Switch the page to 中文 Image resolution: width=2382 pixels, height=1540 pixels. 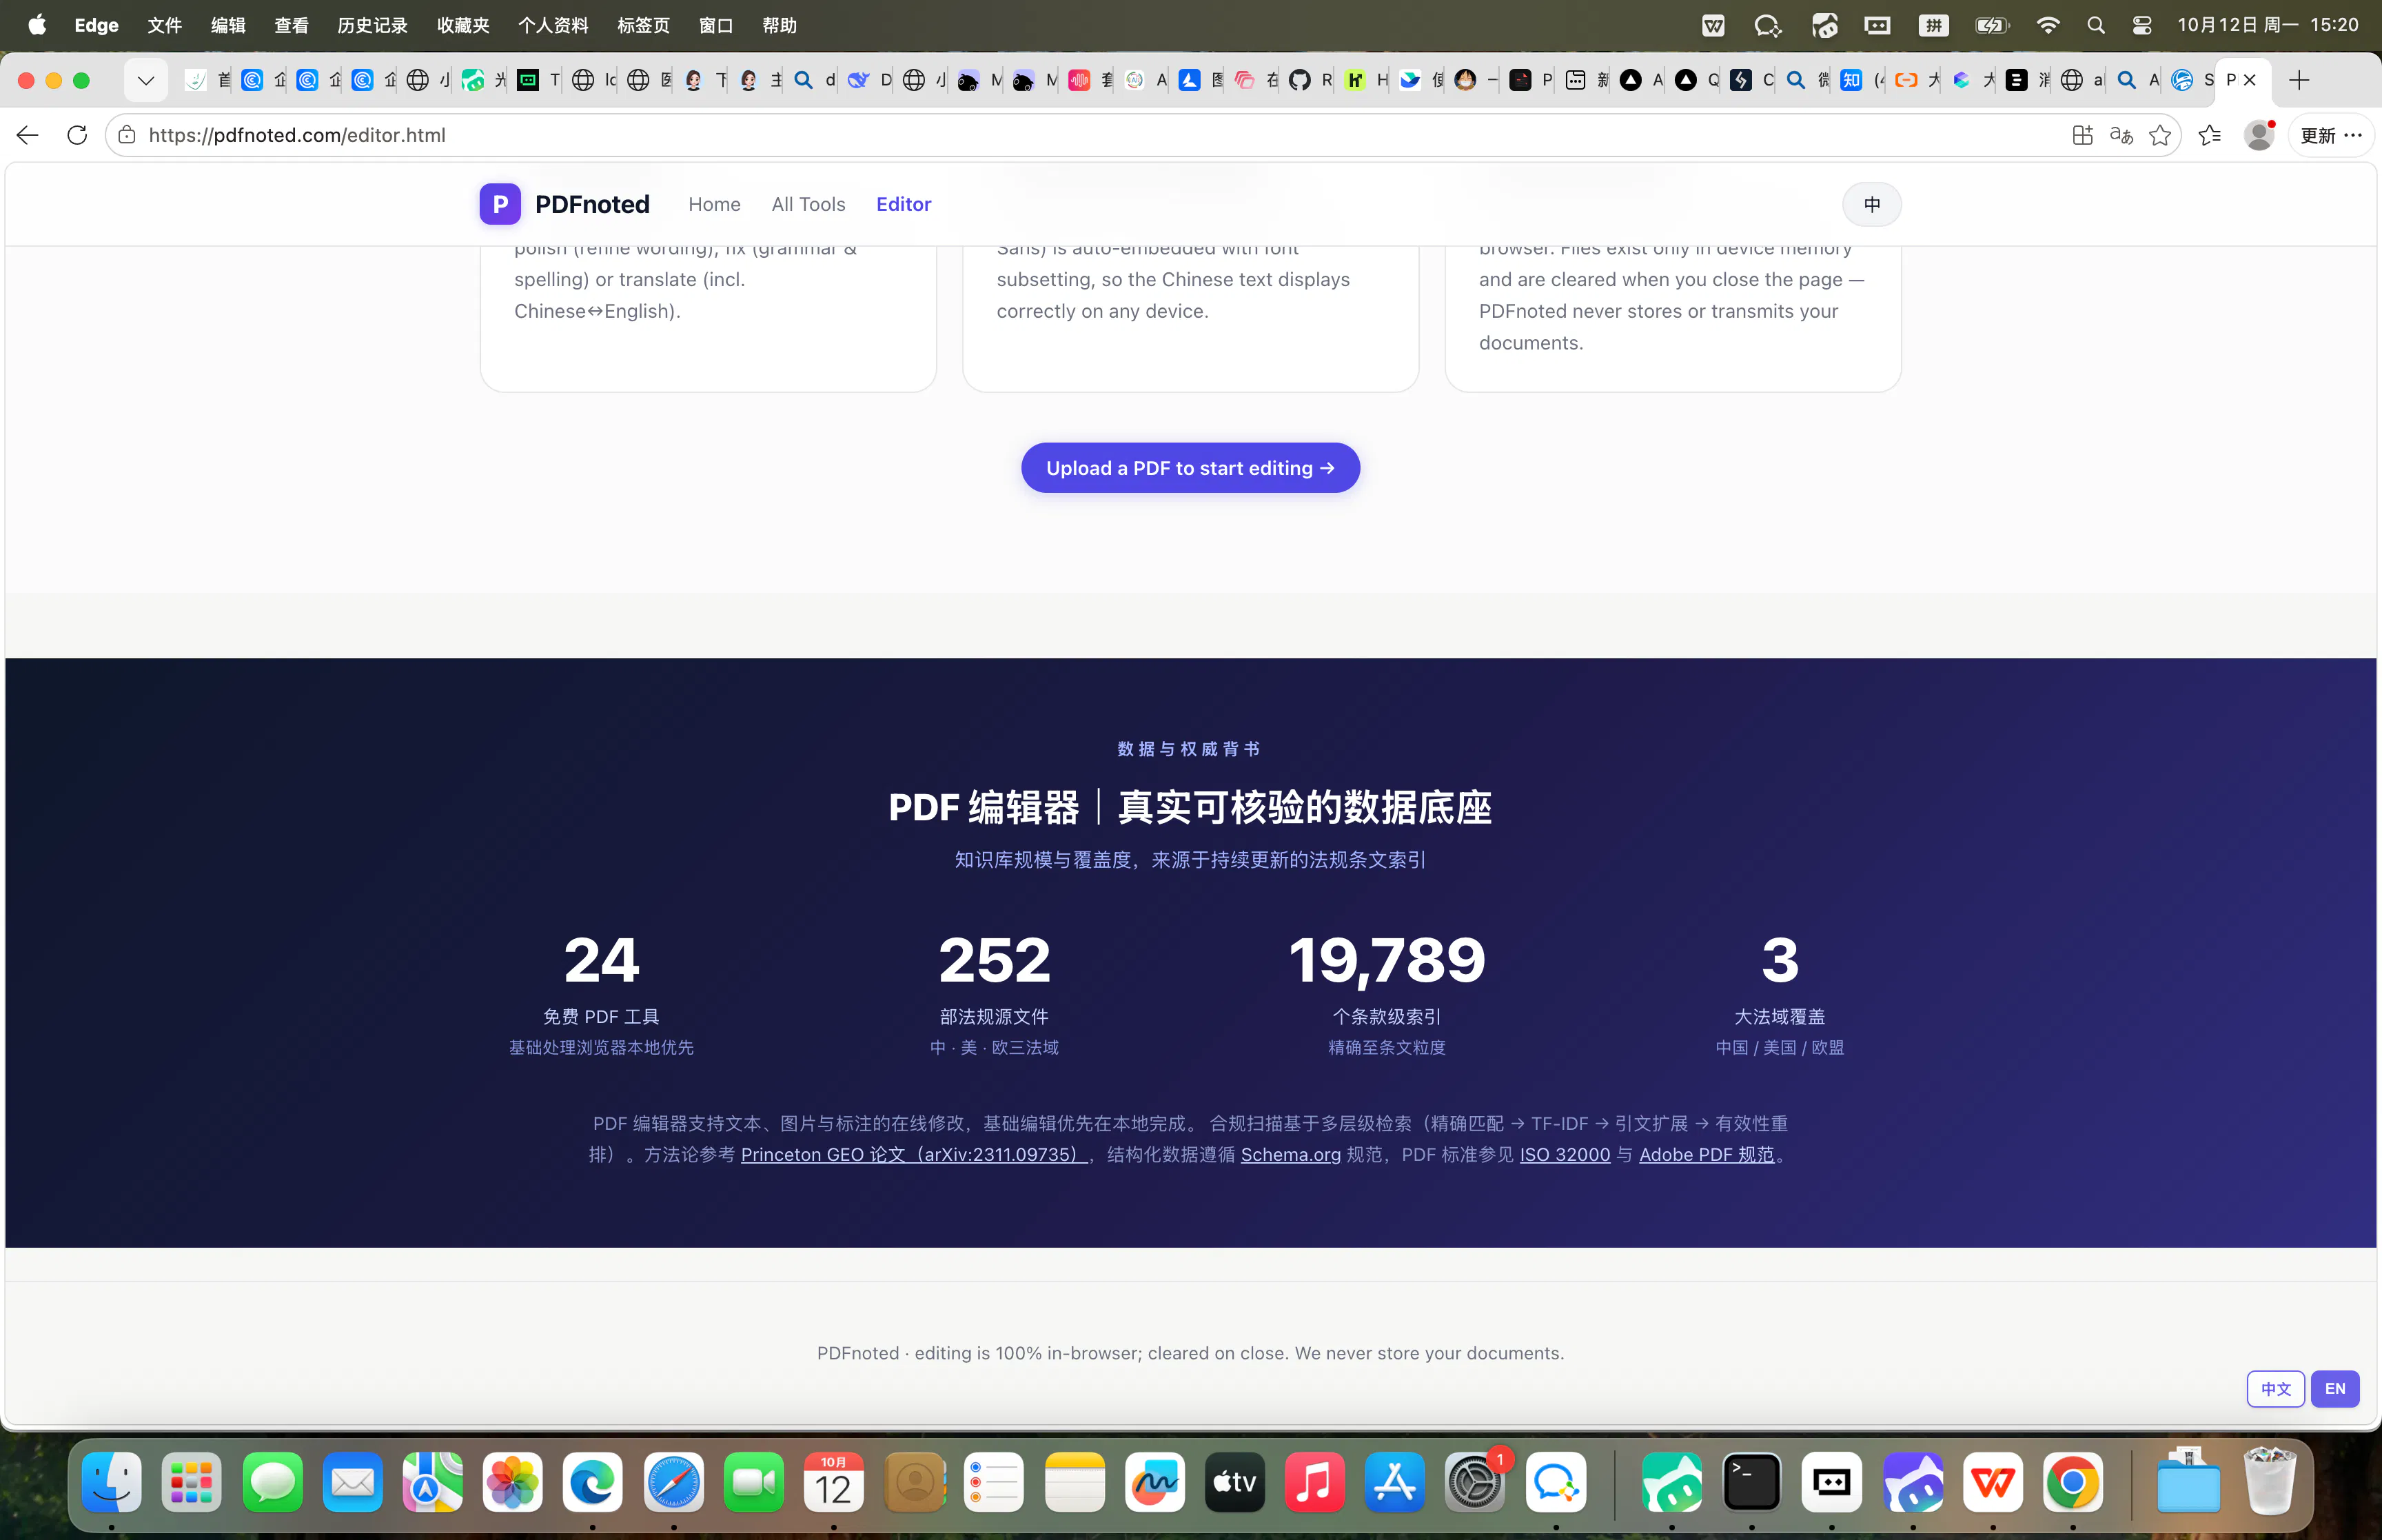pyautogui.click(x=2275, y=1388)
